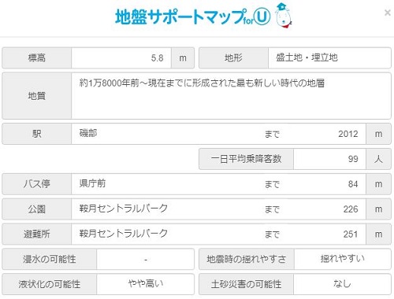This screenshot has height=299, width=394.
Task: Click the station distance value 2012
Action: (348, 134)
